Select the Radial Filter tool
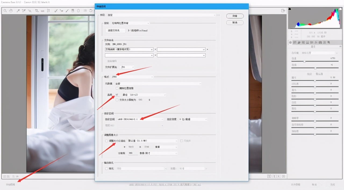344x190 pixels. coord(78,11)
